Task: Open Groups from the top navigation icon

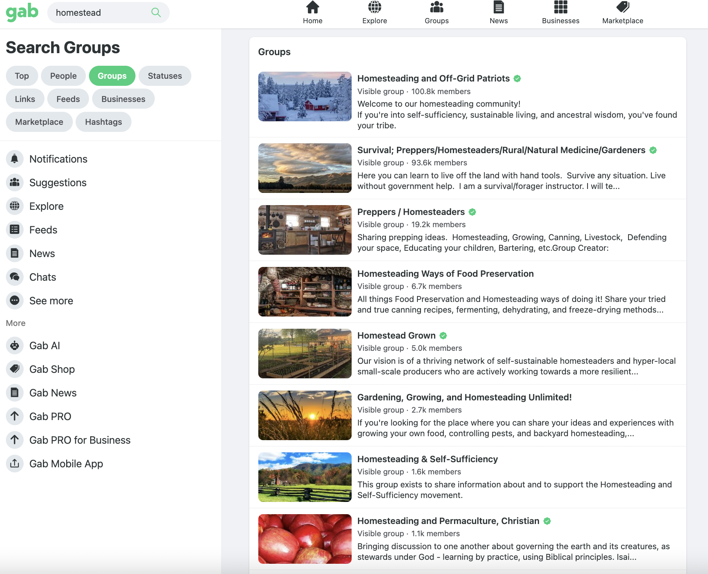Action: coord(436,7)
